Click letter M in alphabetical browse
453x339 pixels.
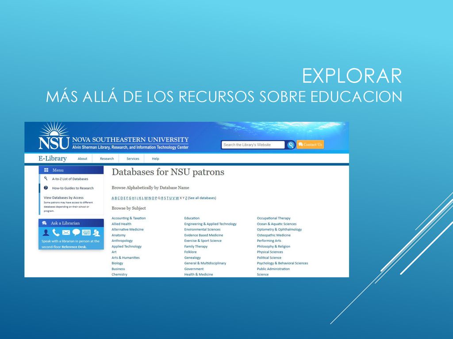click(x=146, y=198)
